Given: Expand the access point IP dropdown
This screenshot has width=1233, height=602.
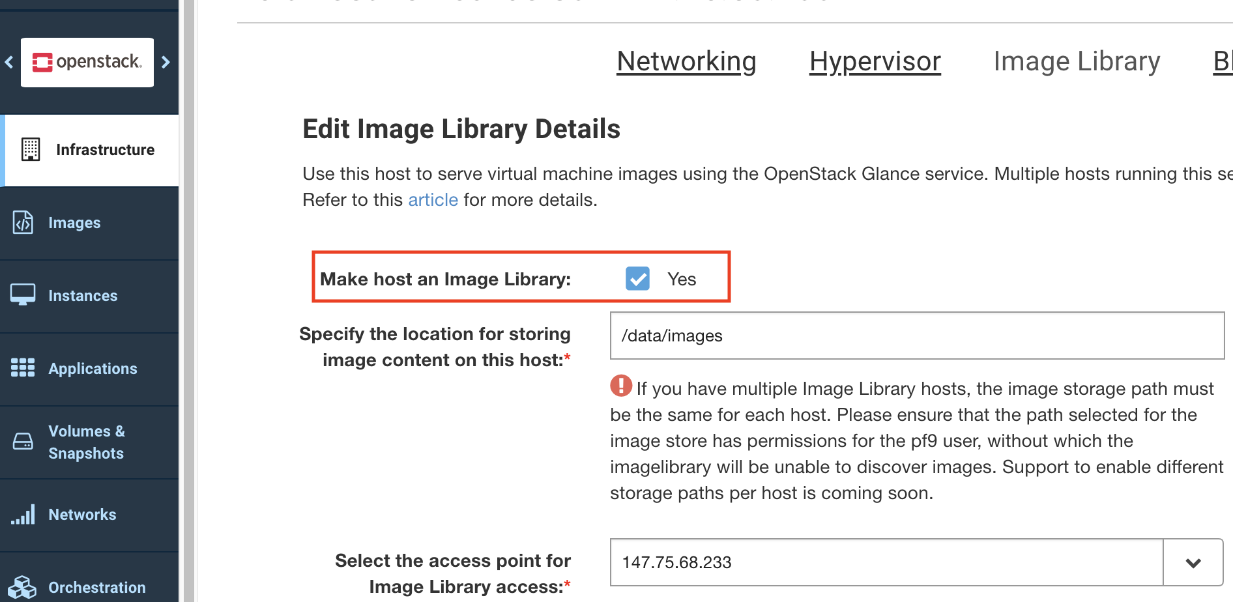Looking at the screenshot, I should coord(1193,562).
